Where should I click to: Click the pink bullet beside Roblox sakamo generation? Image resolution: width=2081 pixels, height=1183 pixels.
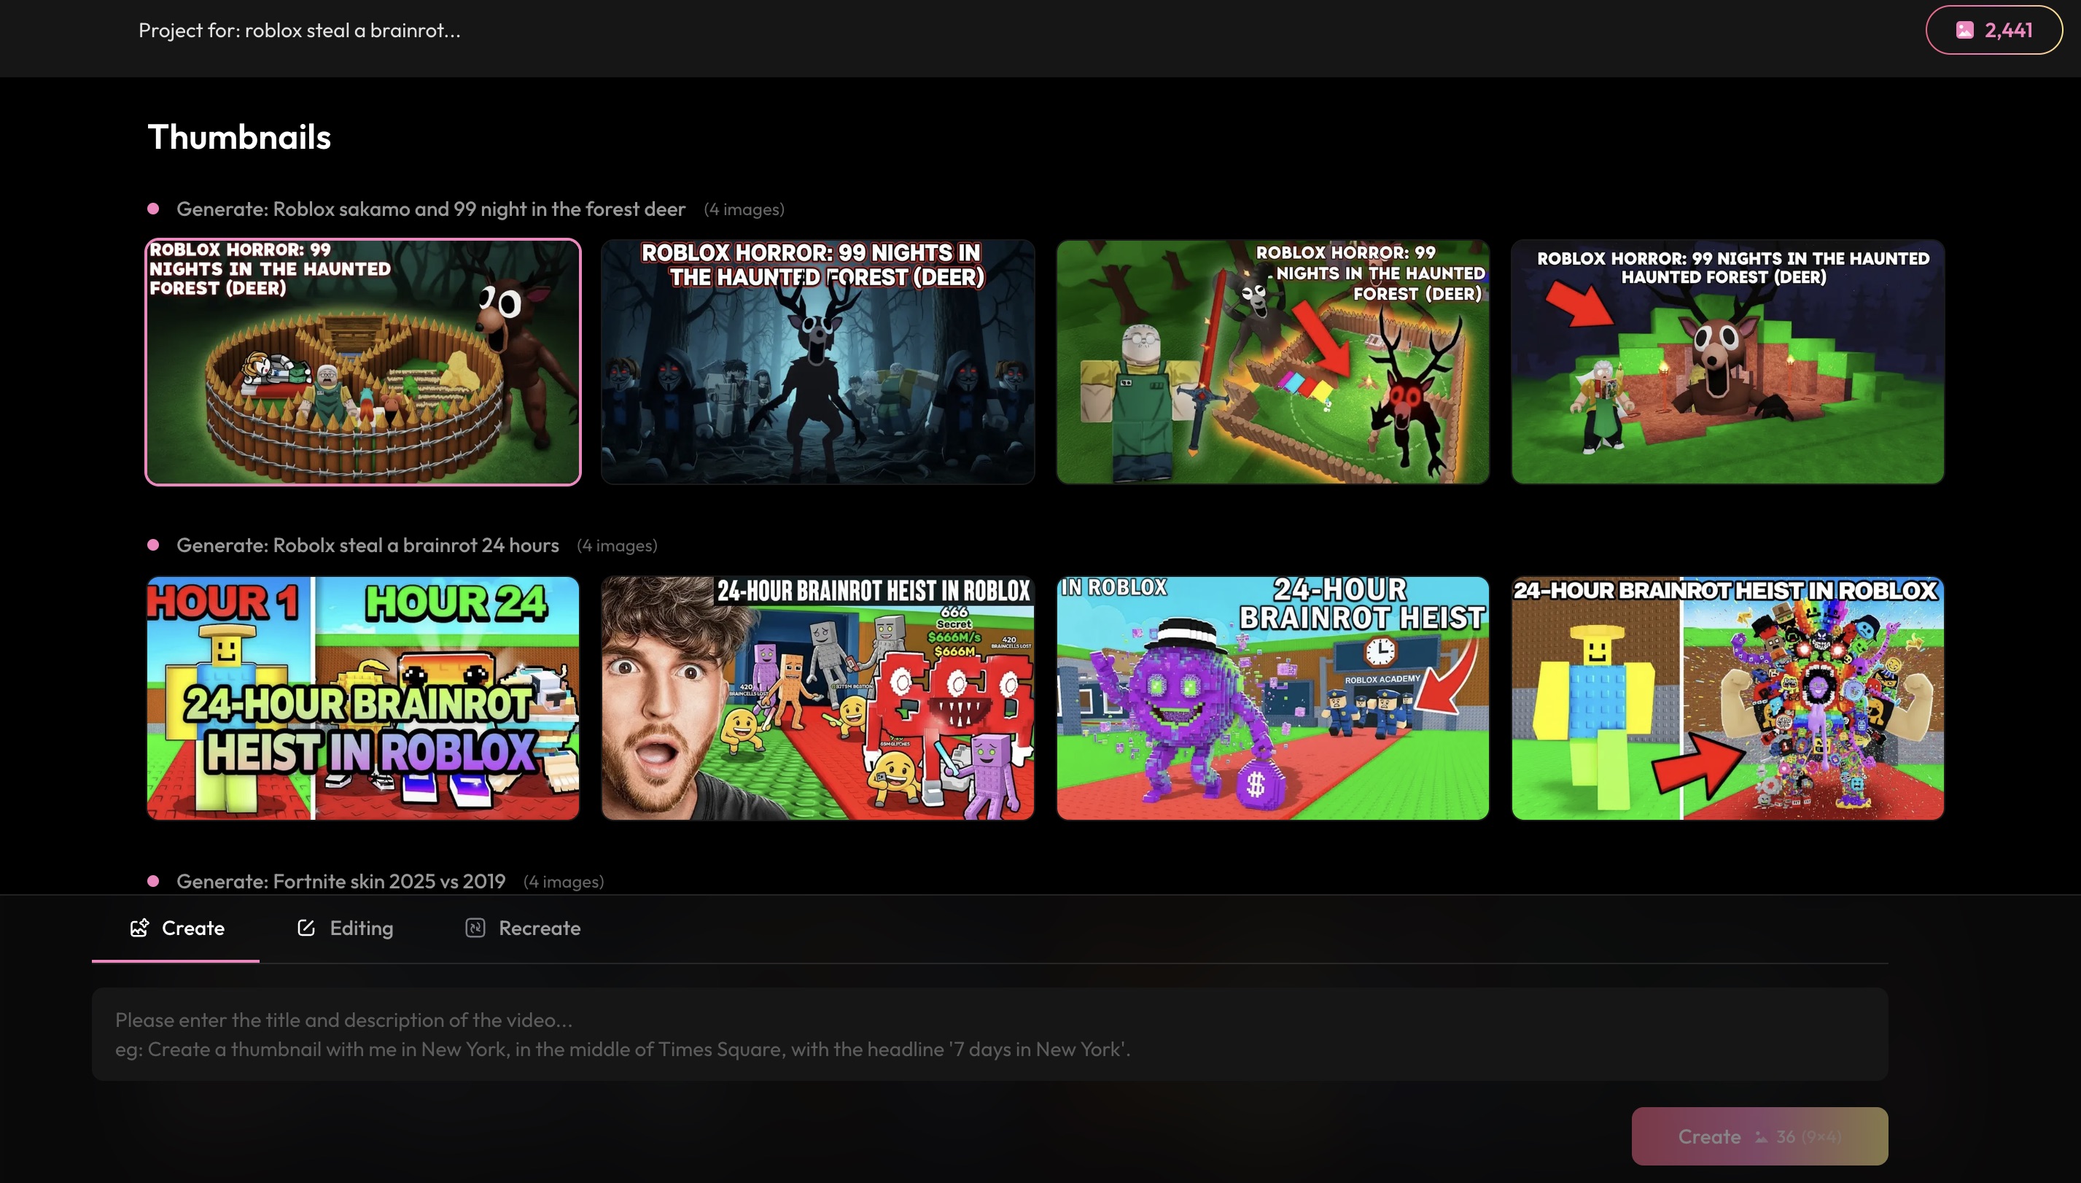152,209
